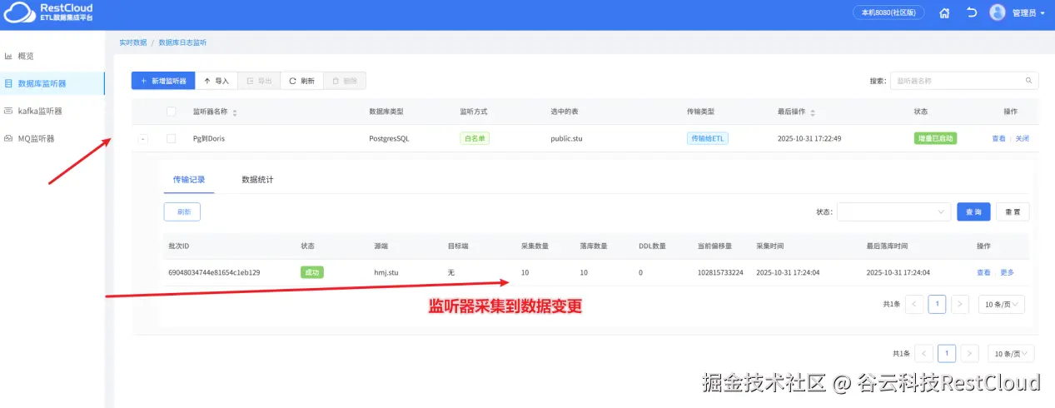
Task: Open the 管理员 user avatar
Action: (998, 12)
